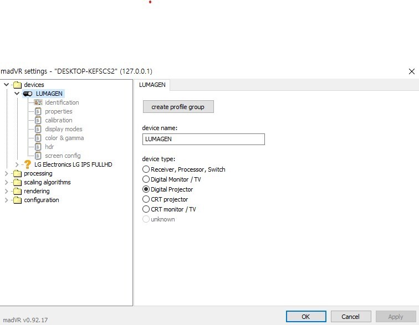Click the question mark icon for LG Electronics
The height and width of the screenshot is (325, 419).
pos(28,164)
